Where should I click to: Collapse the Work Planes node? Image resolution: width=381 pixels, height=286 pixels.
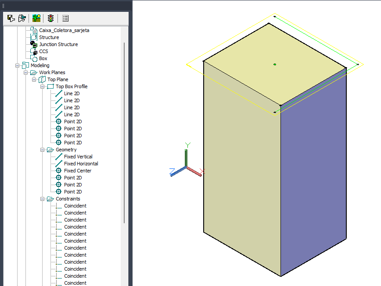click(x=25, y=72)
